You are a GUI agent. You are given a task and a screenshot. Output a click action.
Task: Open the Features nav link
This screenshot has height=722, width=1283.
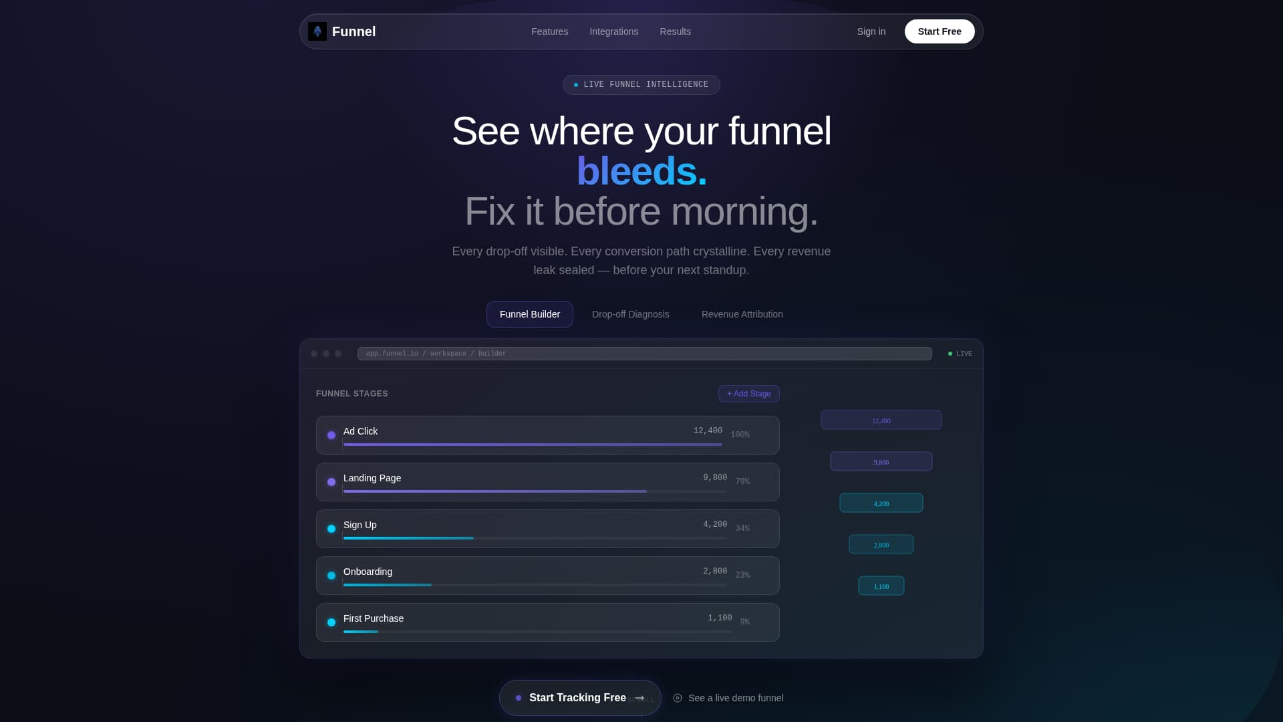pos(549,31)
